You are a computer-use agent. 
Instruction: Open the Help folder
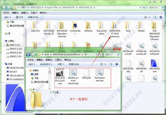pyautogui.click(x=128, y=27)
